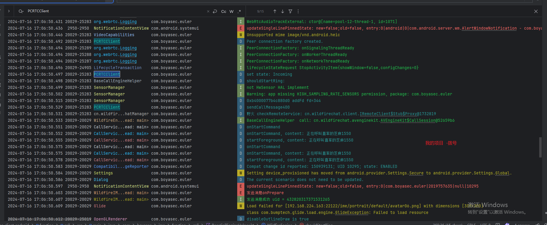This screenshot has width=547, height=225.
Task: Click the 'set state: Incoming' message
Action: coord(269,74)
